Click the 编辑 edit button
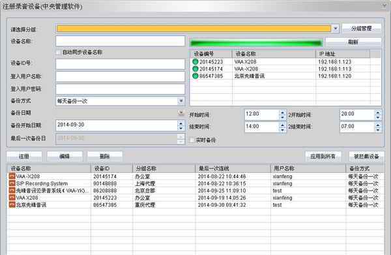The image size is (391, 255). (x=65, y=157)
